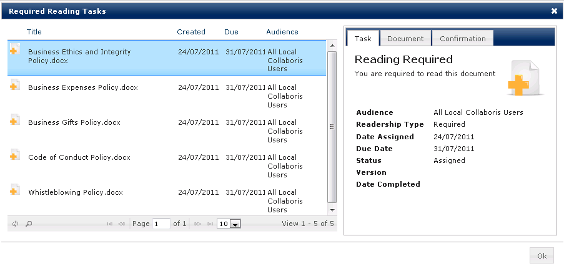564x271 pixels.
Task: Click the Business Gifts Policy document icon
Action: click(x=14, y=121)
